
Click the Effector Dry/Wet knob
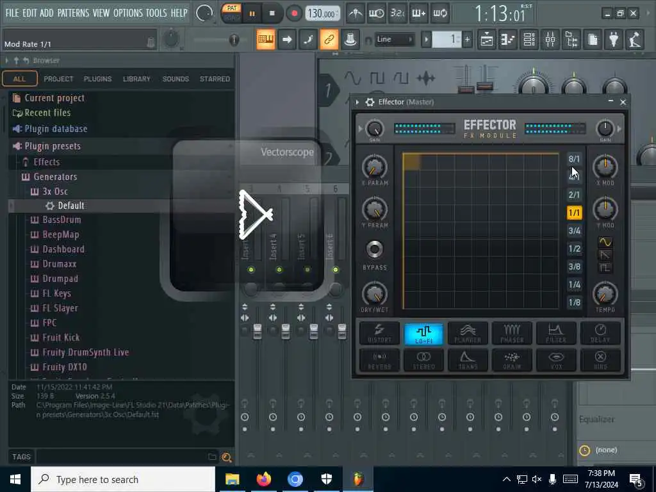coord(374,293)
